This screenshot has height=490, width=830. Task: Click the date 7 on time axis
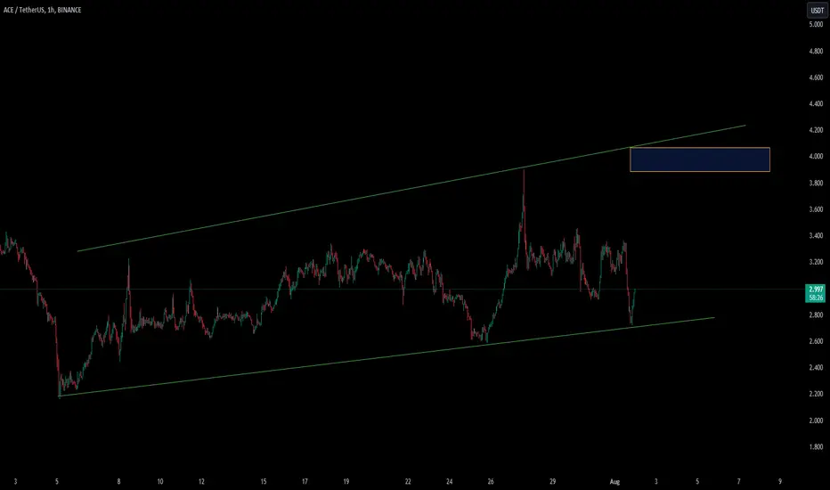(x=738, y=481)
